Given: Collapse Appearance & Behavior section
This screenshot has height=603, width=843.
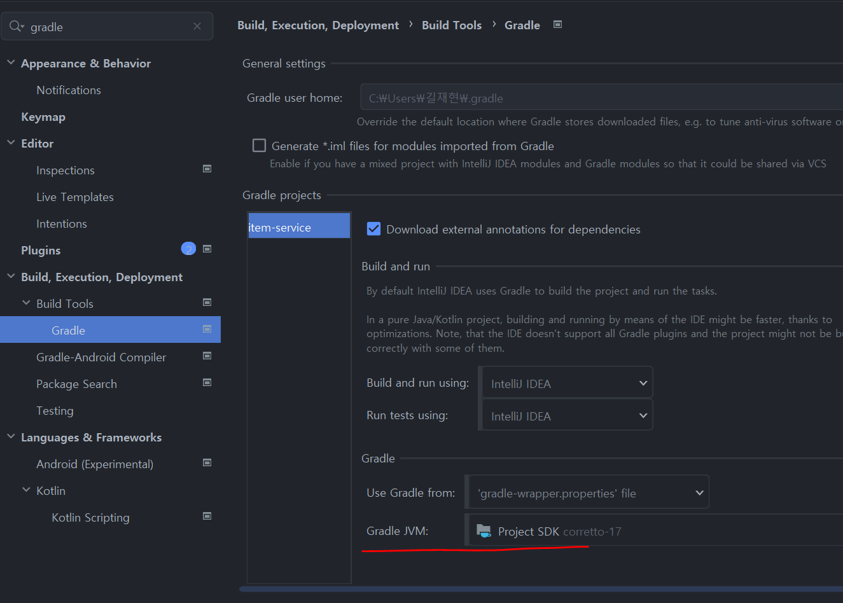Looking at the screenshot, I should pyautogui.click(x=11, y=62).
